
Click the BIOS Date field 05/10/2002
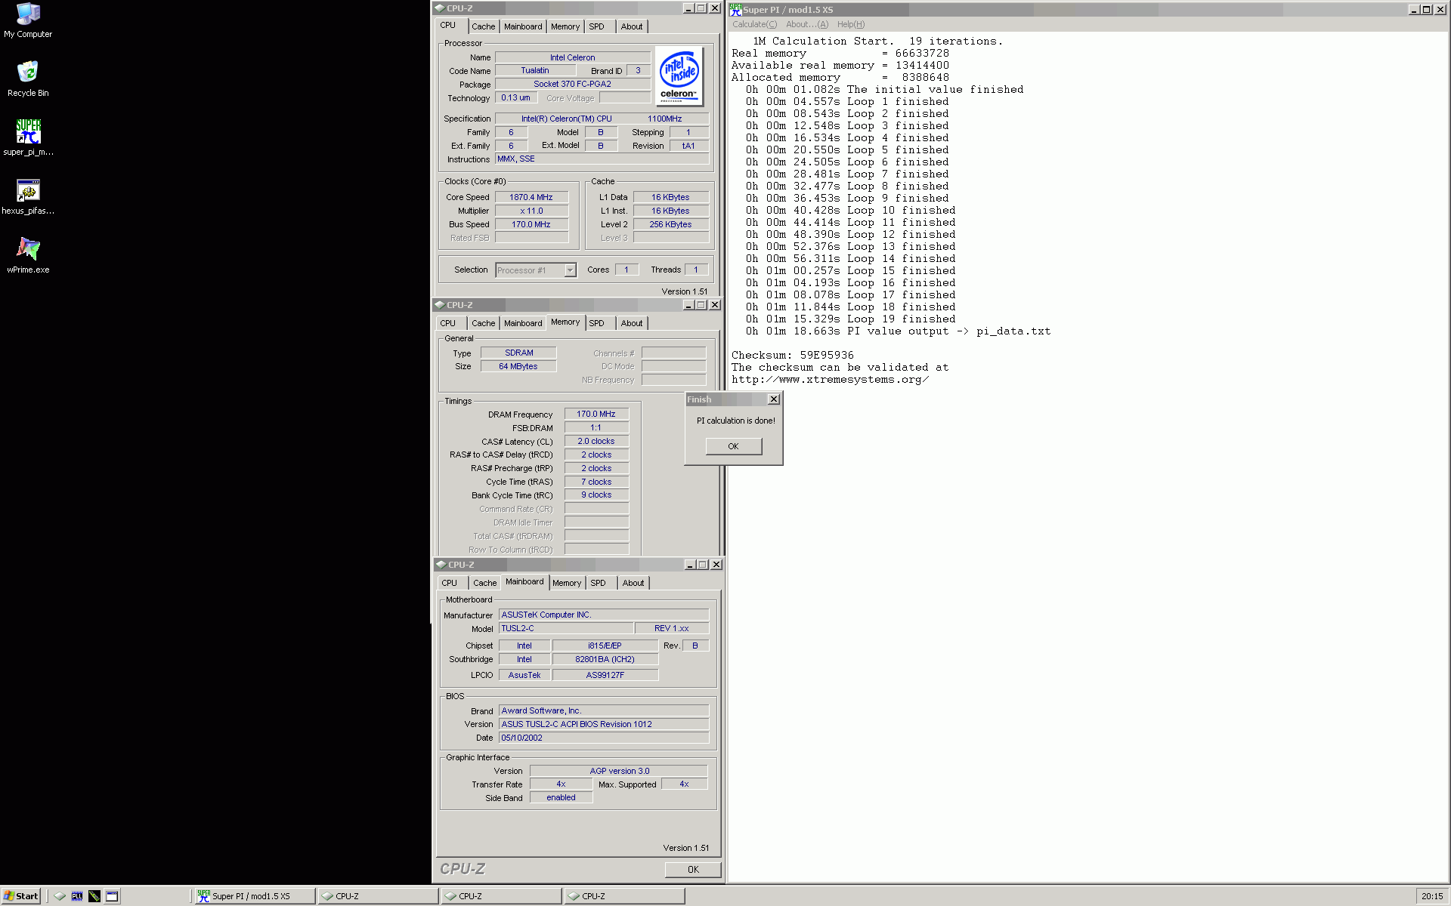604,738
